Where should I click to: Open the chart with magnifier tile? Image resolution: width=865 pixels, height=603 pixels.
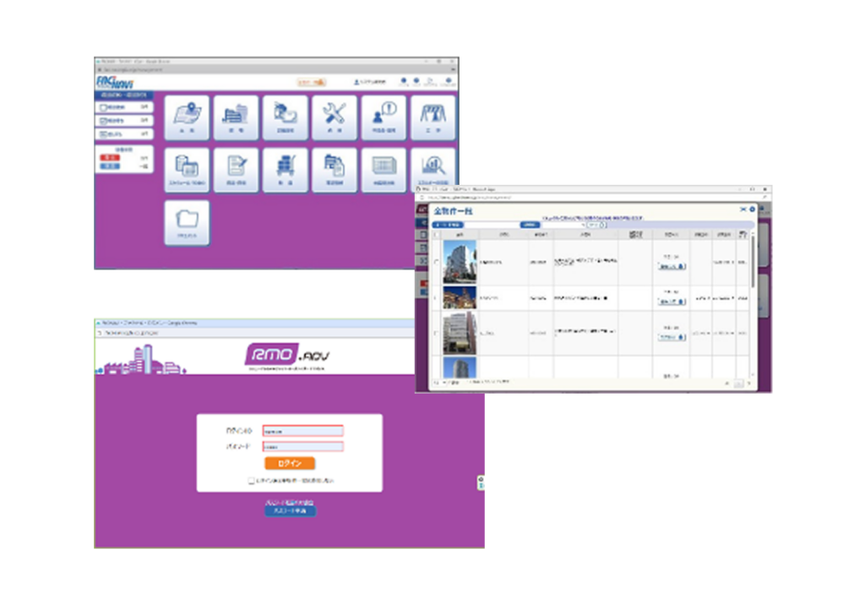(x=433, y=168)
